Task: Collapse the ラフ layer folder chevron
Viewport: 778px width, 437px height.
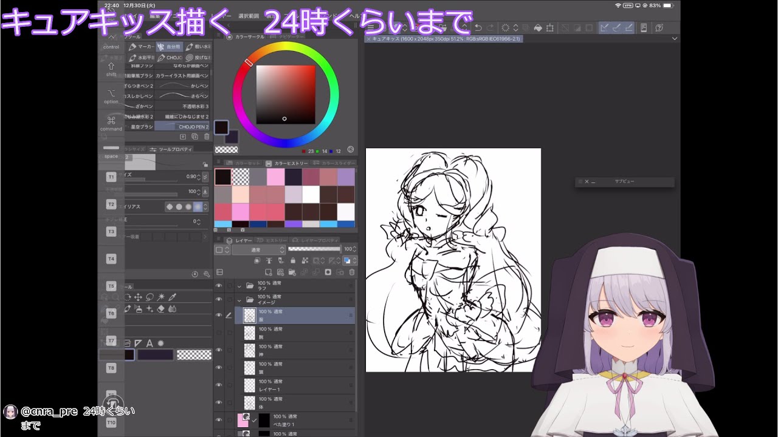Action: coord(239,285)
